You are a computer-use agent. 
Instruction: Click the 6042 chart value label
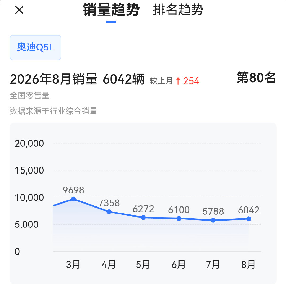(x=249, y=210)
